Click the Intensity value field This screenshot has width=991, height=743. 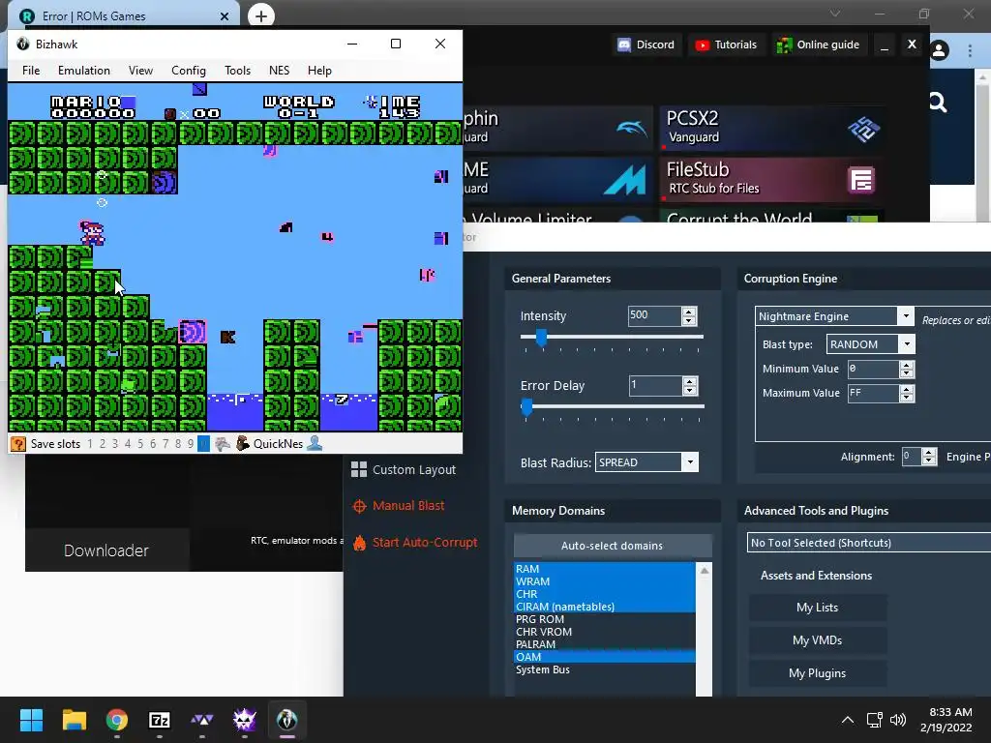(x=654, y=315)
